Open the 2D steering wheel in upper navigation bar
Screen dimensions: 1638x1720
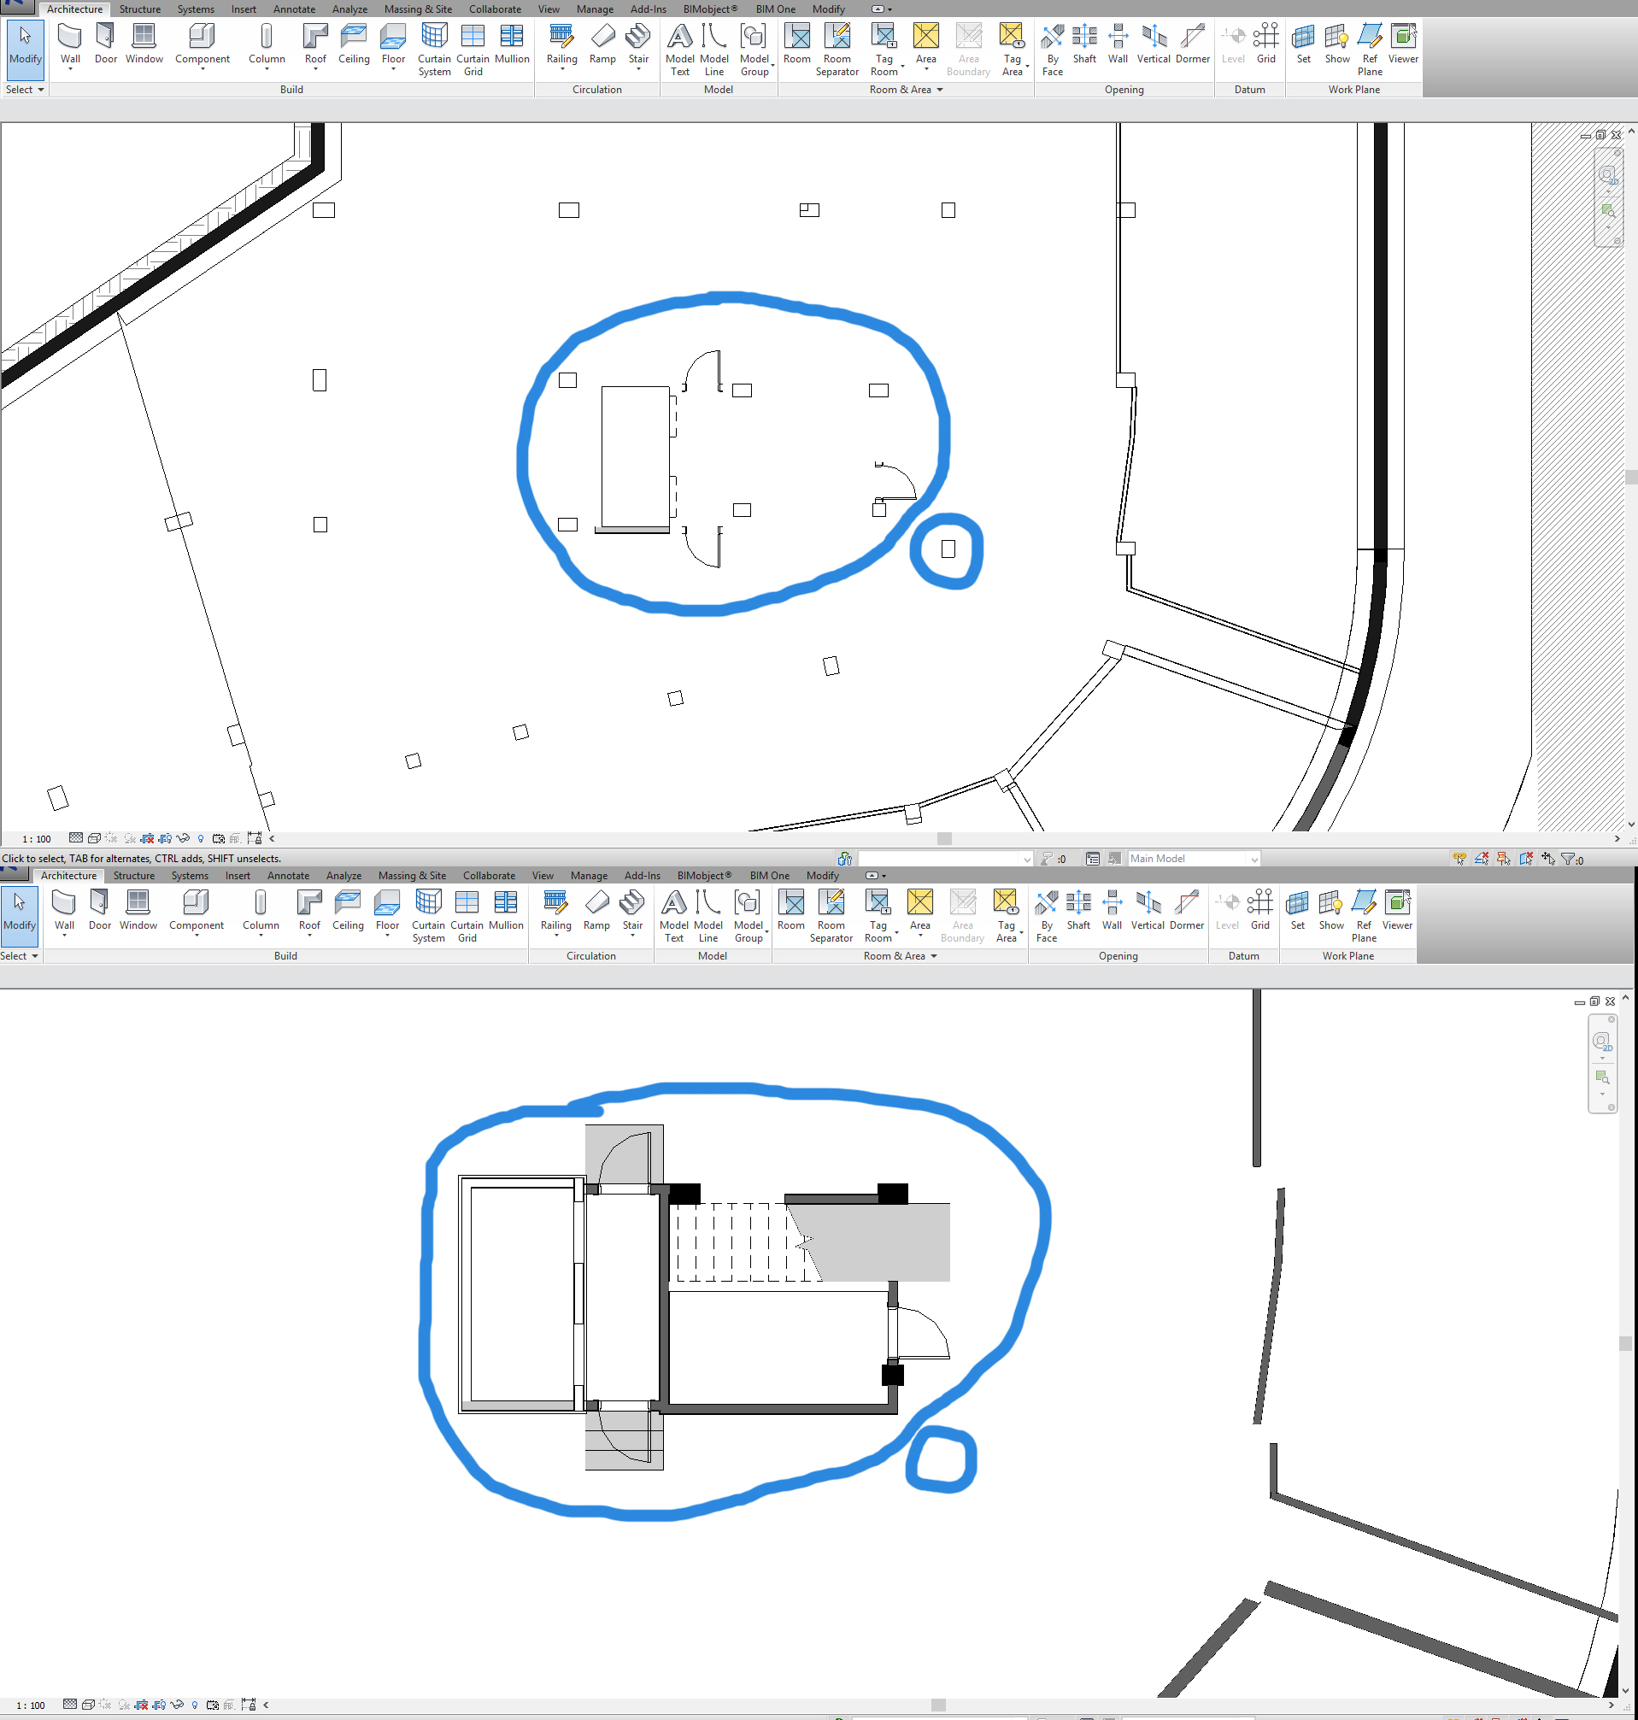click(x=1607, y=175)
